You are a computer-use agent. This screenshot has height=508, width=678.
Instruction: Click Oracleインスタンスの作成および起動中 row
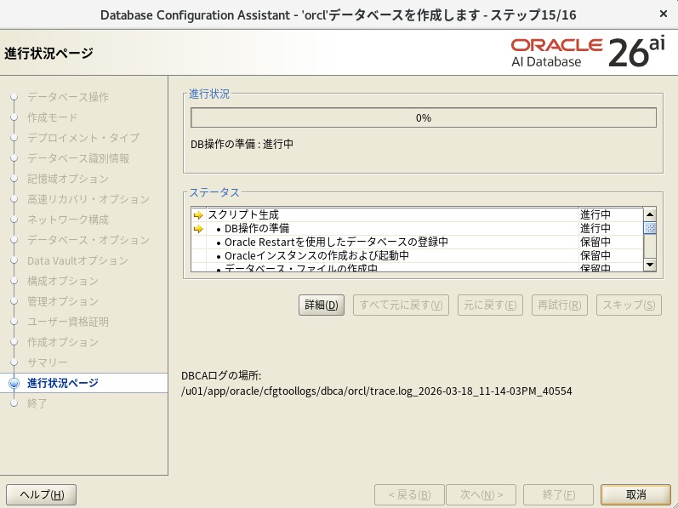[x=417, y=255]
